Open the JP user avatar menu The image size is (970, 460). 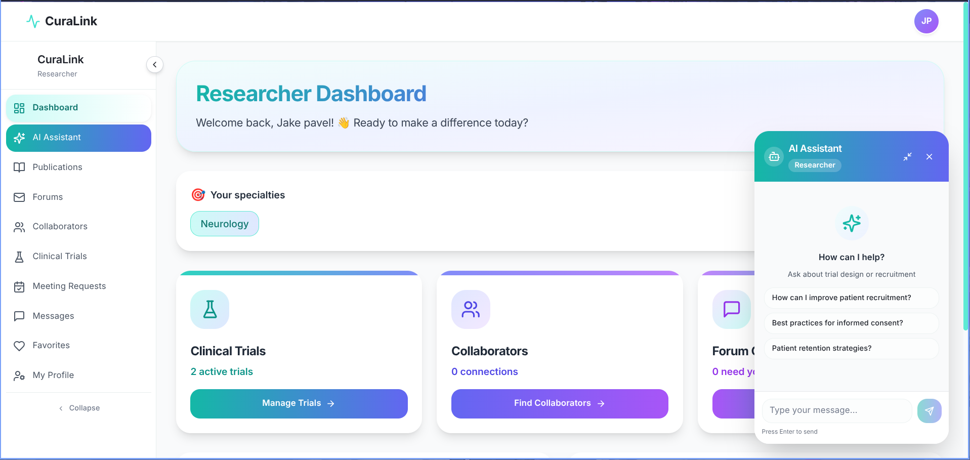coord(926,21)
